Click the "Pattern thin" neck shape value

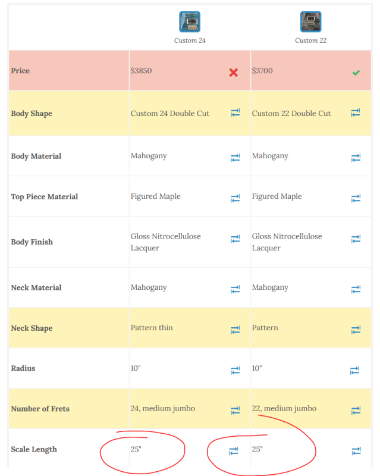coord(152,328)
